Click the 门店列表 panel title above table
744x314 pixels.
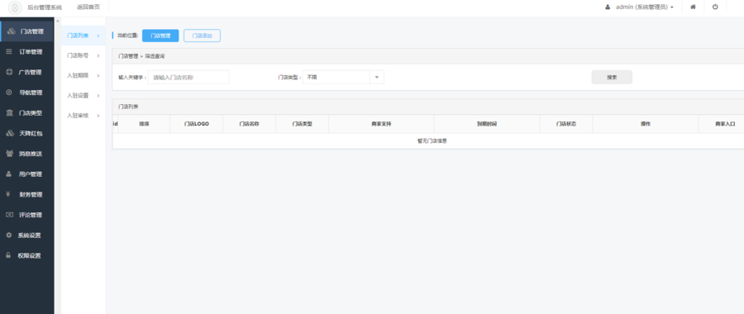tap(129, 107)
